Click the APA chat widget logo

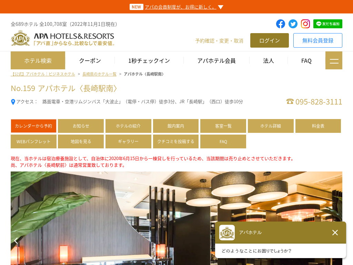[x=227, y=233]
